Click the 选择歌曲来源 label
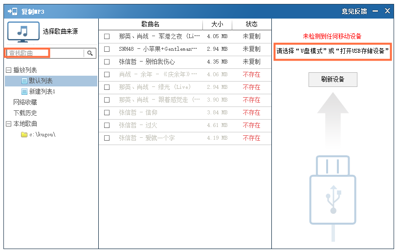 [61, 31]
